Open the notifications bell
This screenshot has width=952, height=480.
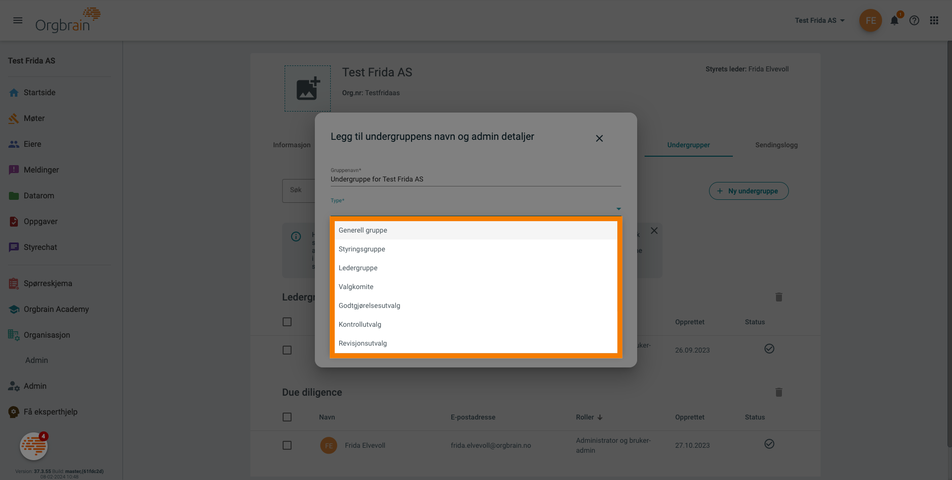pyautogui.click(x=894, y=20)
